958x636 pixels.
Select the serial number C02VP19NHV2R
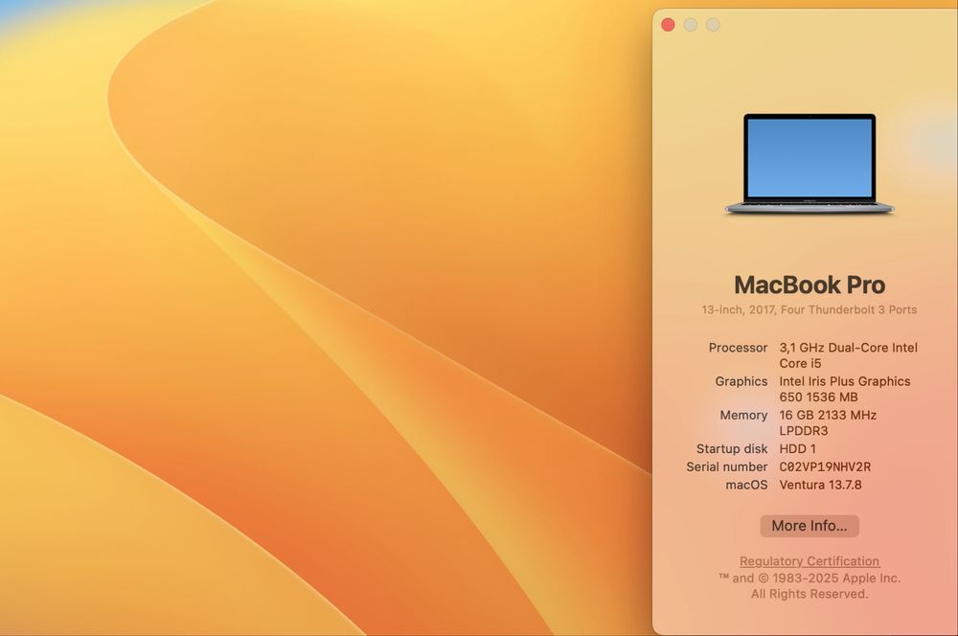825,466
